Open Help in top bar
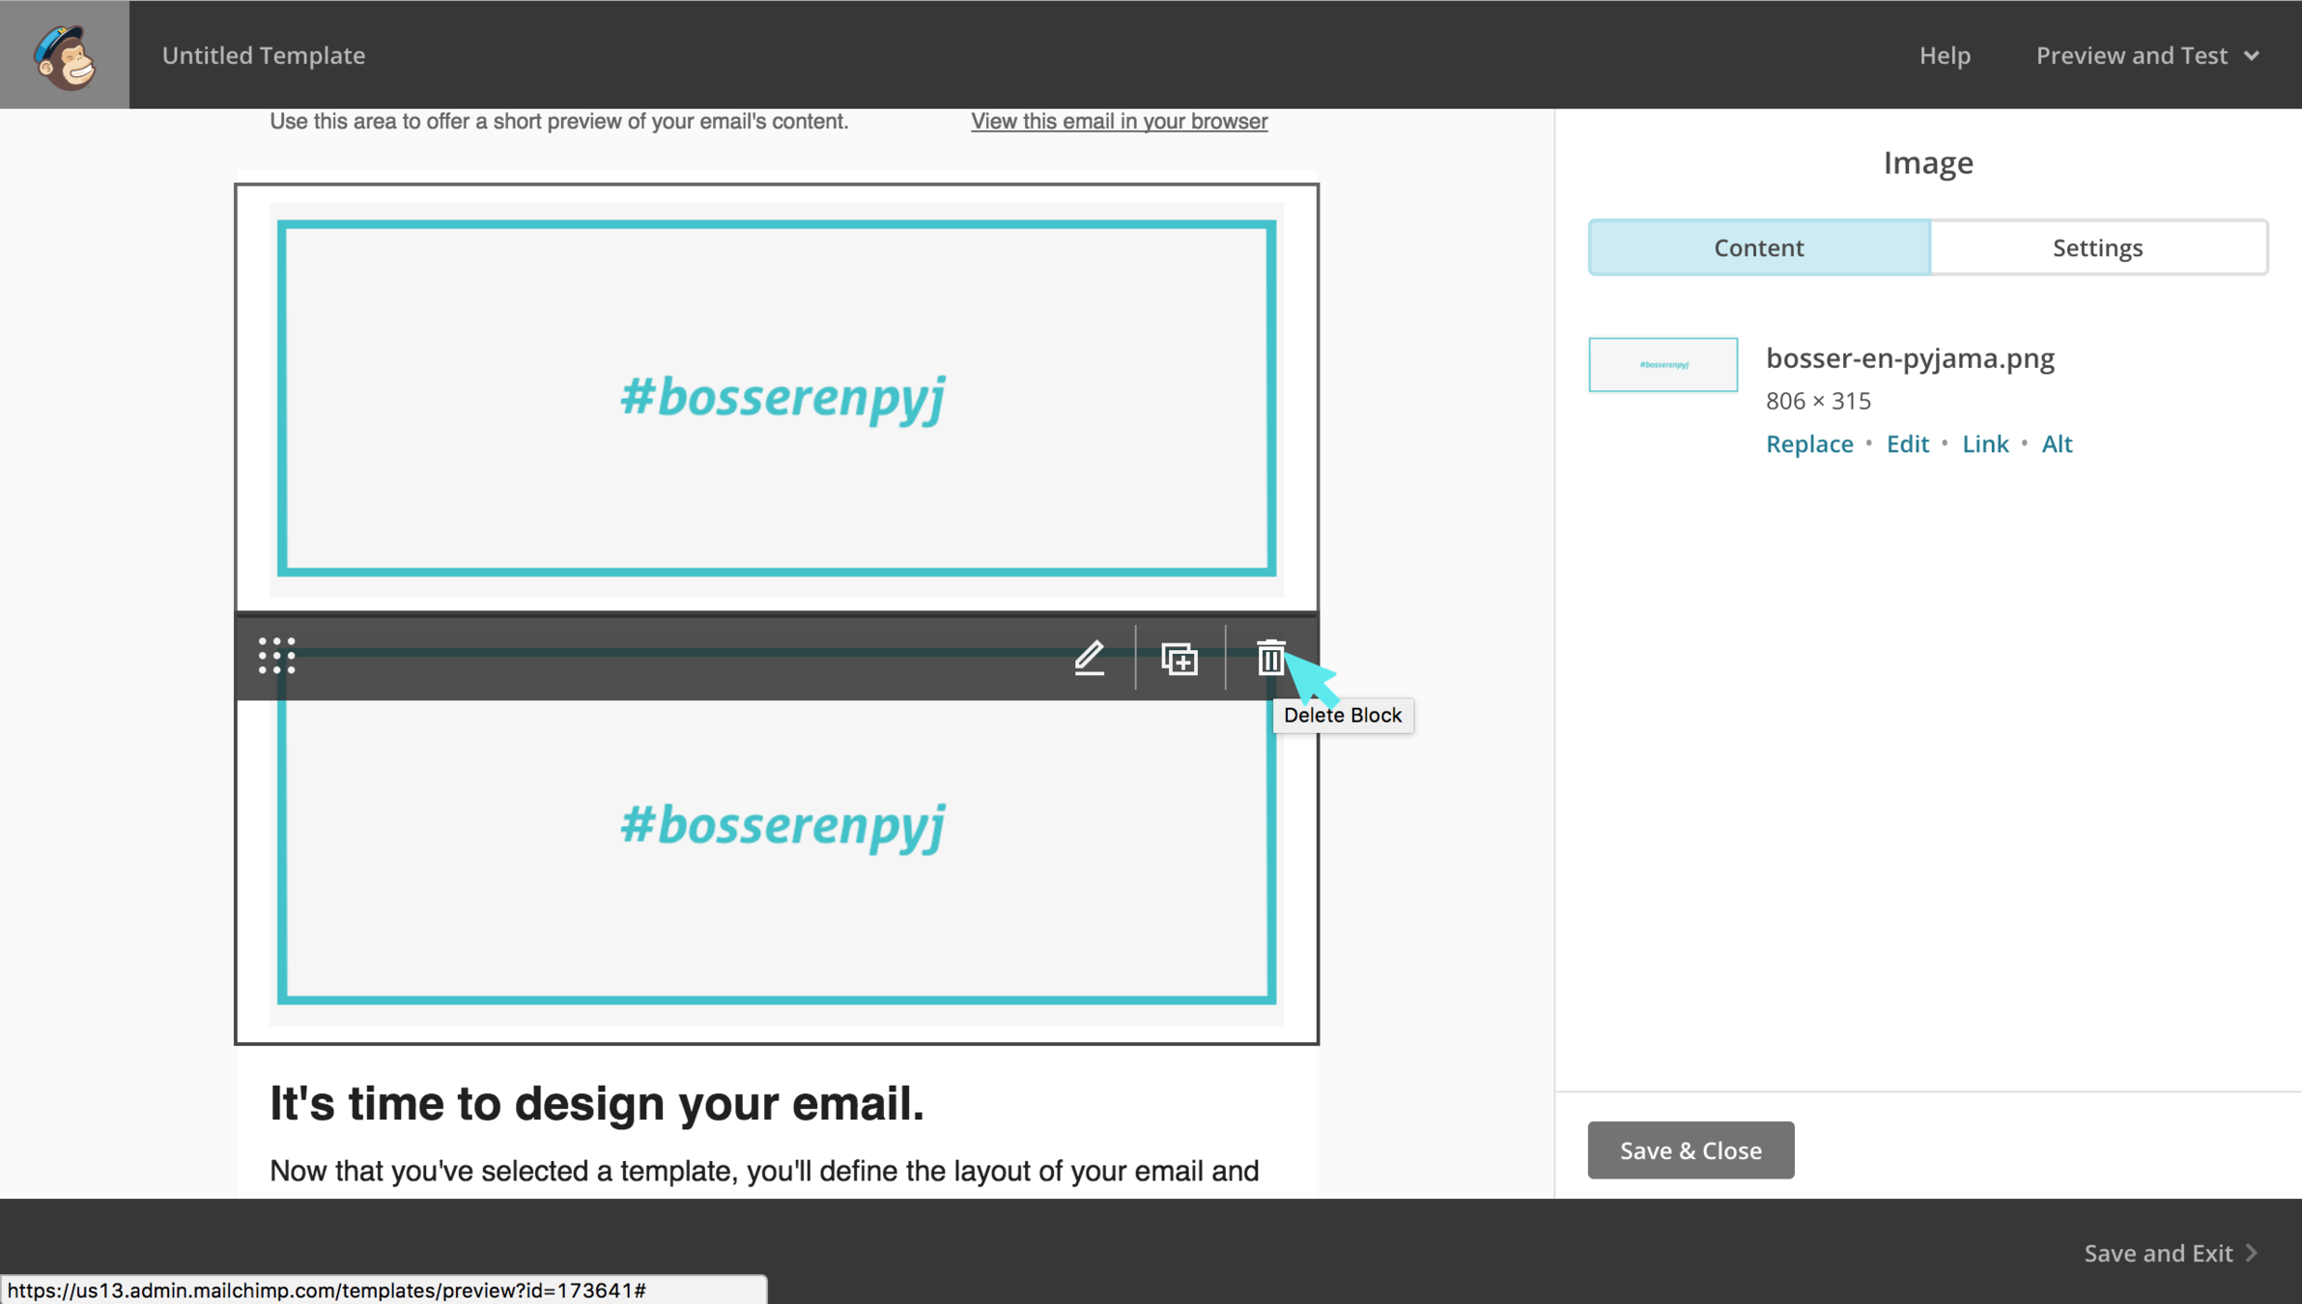The width and height of the screenshot is (2302, 1304). pyautogui.click(x=1944, y=55)
